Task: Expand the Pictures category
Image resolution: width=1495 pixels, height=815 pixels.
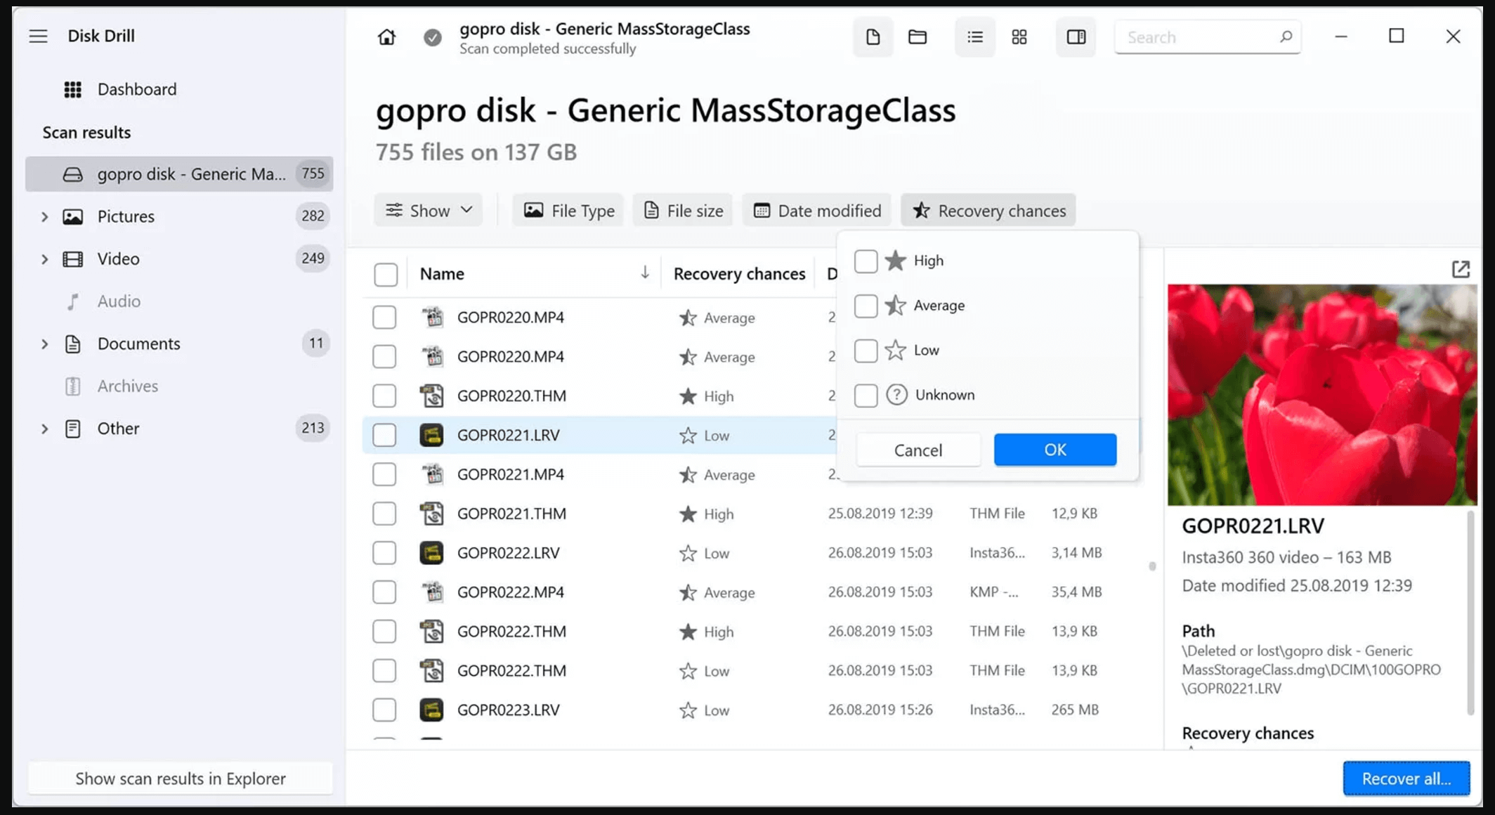Action: (x=44, y=216)
